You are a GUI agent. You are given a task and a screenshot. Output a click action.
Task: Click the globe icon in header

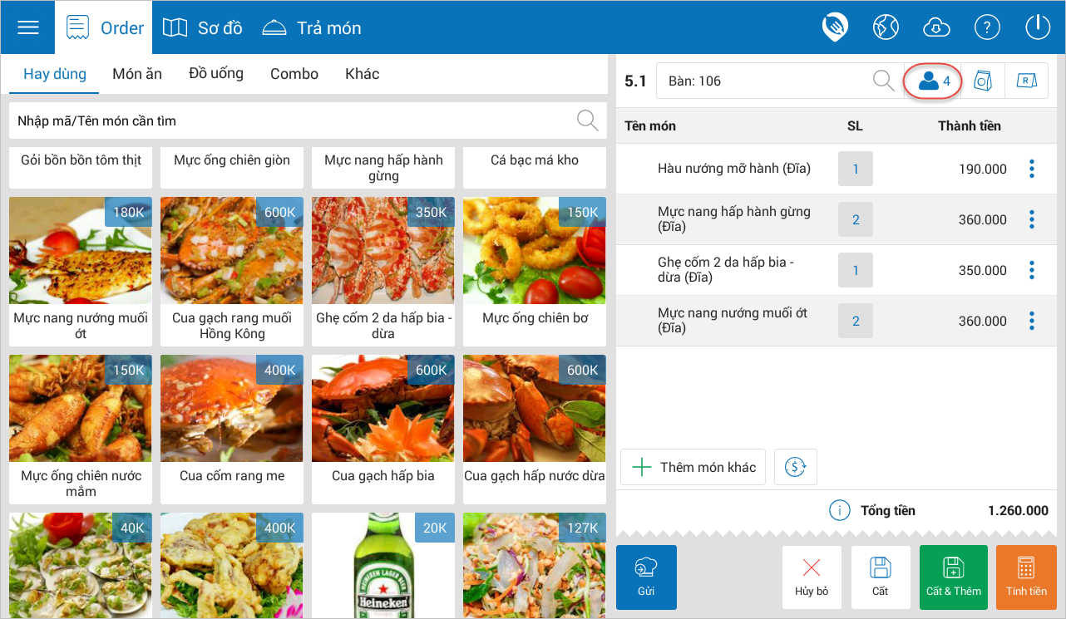coord(886,27)
